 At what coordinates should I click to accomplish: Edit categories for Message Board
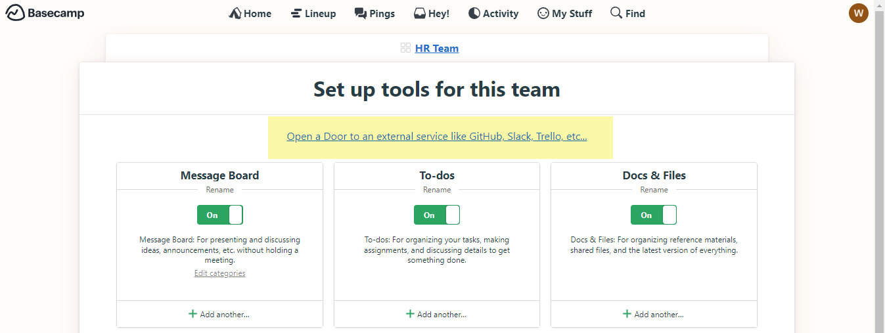click(219, 273)
